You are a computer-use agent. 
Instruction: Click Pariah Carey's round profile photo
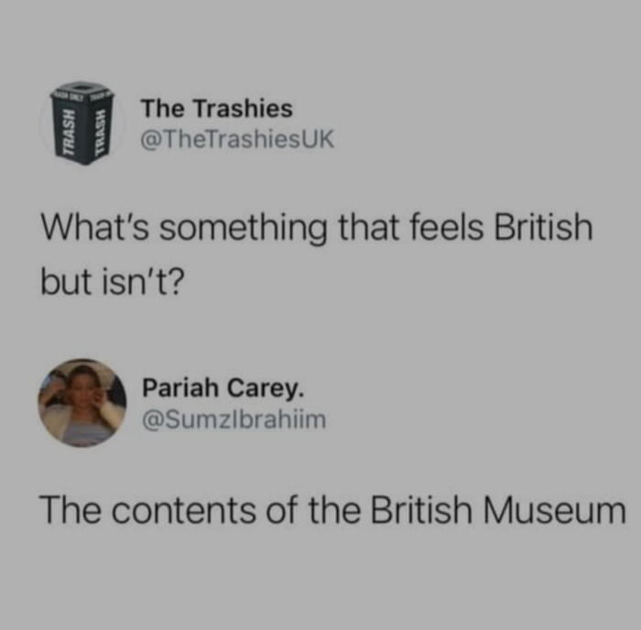[82, 403]
